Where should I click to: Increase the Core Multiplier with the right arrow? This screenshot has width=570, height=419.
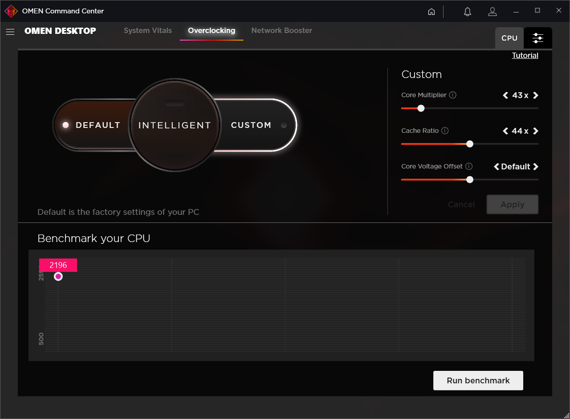pyautogui.click(x=536, y=95)
